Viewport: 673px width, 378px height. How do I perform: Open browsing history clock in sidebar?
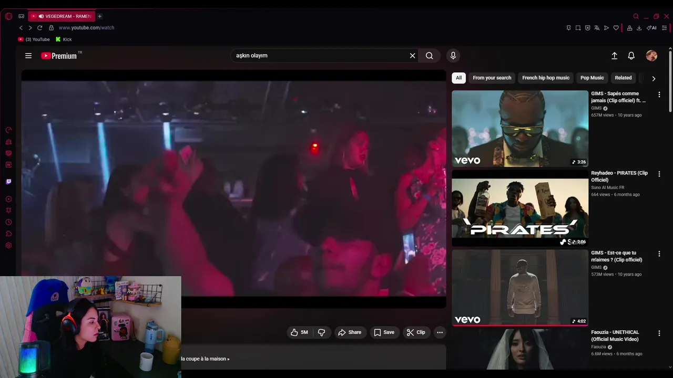click(8, 222)
